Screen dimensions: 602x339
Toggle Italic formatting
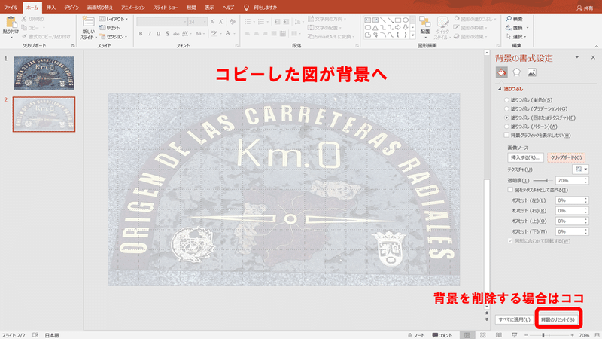click(x=150, y=34)
